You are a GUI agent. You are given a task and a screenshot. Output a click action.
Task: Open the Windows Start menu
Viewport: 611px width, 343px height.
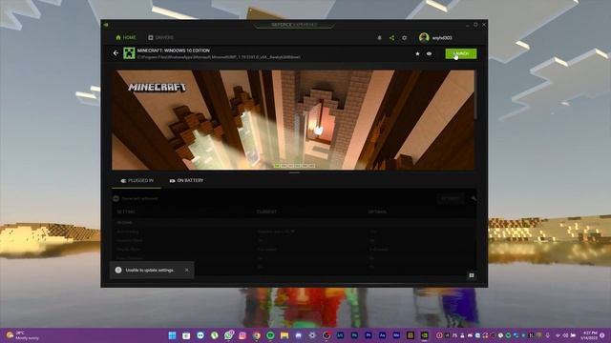[172, 335]
